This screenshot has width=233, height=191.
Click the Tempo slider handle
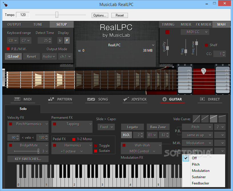coord(57,15)
